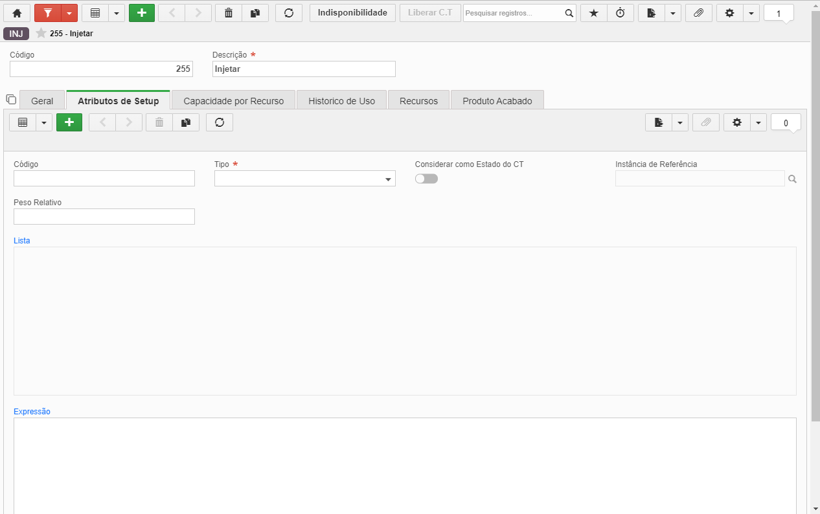This screenshot has height=514, width=820.
Task: Add new record with top green plus
Action: (142, 13)
